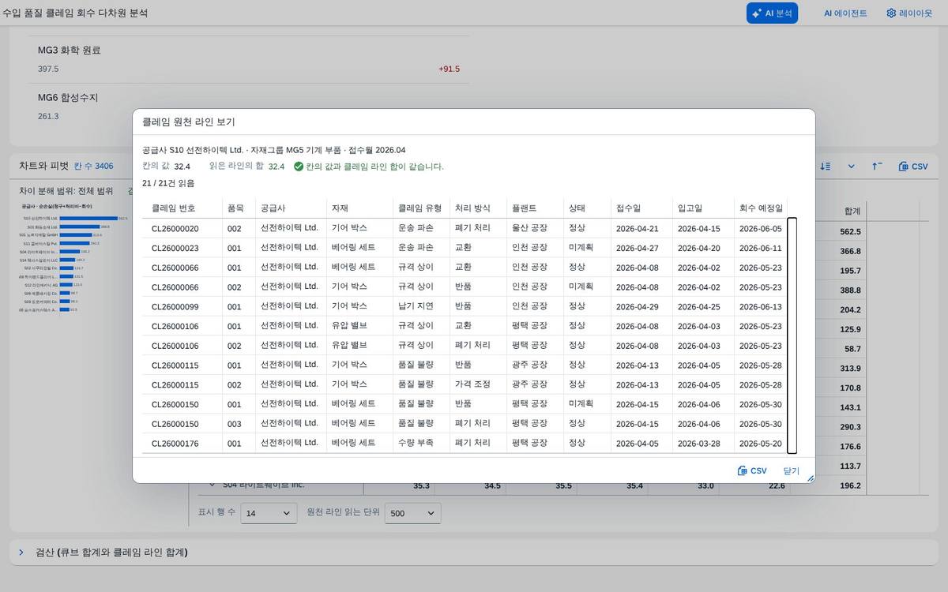
Task: Click the dialog table's vertical scrollbar
Action: (x=792, y=335)
